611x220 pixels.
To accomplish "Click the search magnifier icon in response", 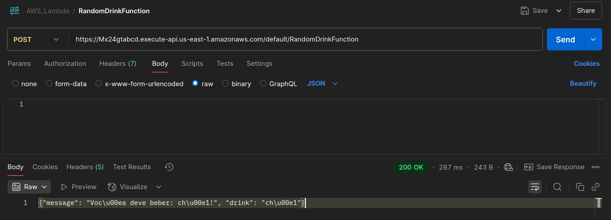I will 558,187.
